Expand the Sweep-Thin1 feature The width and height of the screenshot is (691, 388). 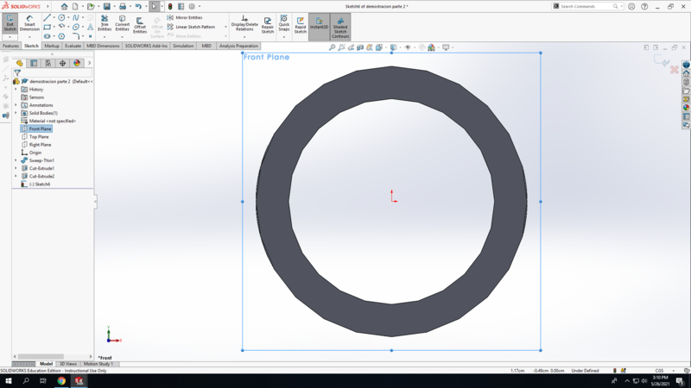point(16,160)
